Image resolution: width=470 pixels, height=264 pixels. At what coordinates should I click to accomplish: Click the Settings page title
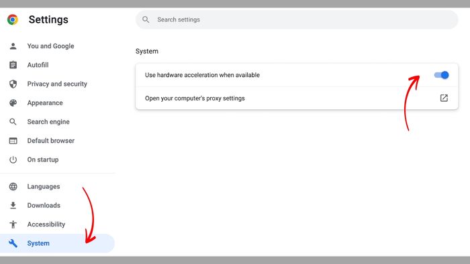point(48,19)
